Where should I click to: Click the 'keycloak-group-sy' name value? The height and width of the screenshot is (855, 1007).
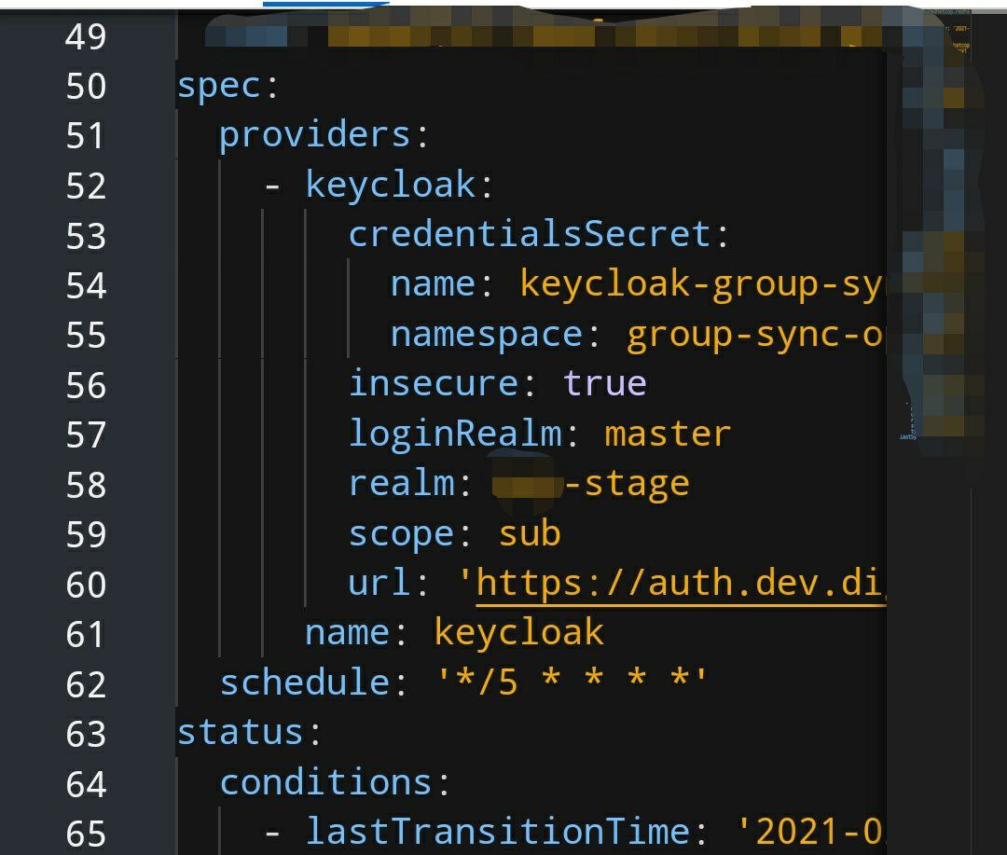coord(702,284)
